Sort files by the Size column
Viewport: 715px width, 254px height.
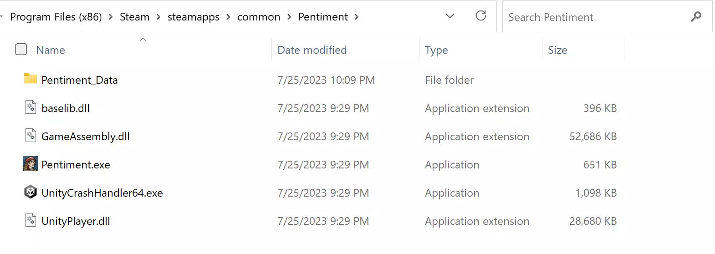[557, 50]
